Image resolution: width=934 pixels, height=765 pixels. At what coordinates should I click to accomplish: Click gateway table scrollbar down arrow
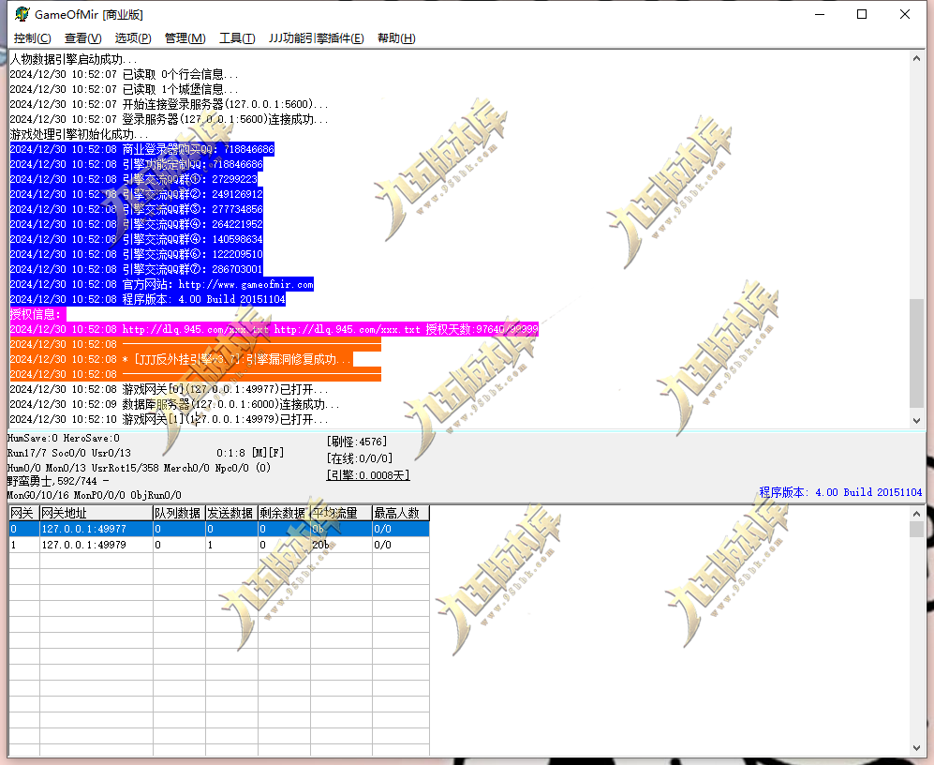917,748
